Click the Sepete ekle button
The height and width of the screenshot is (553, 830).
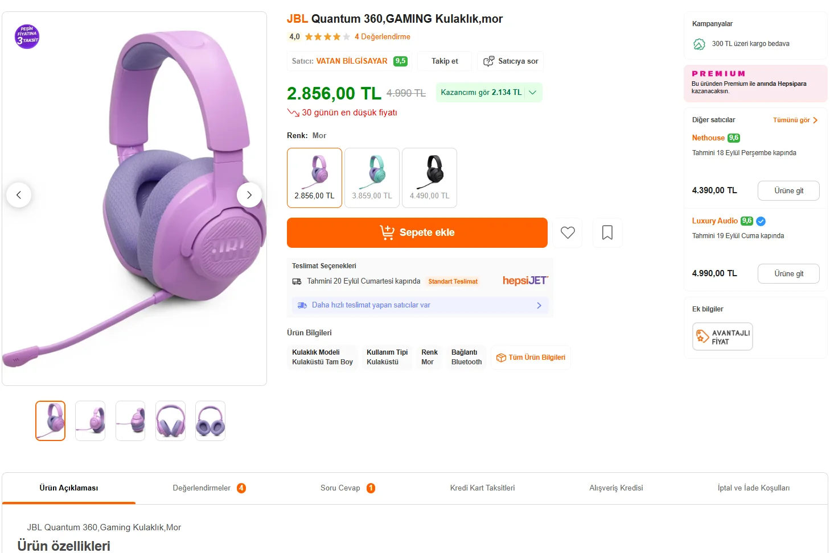point(417,232)
